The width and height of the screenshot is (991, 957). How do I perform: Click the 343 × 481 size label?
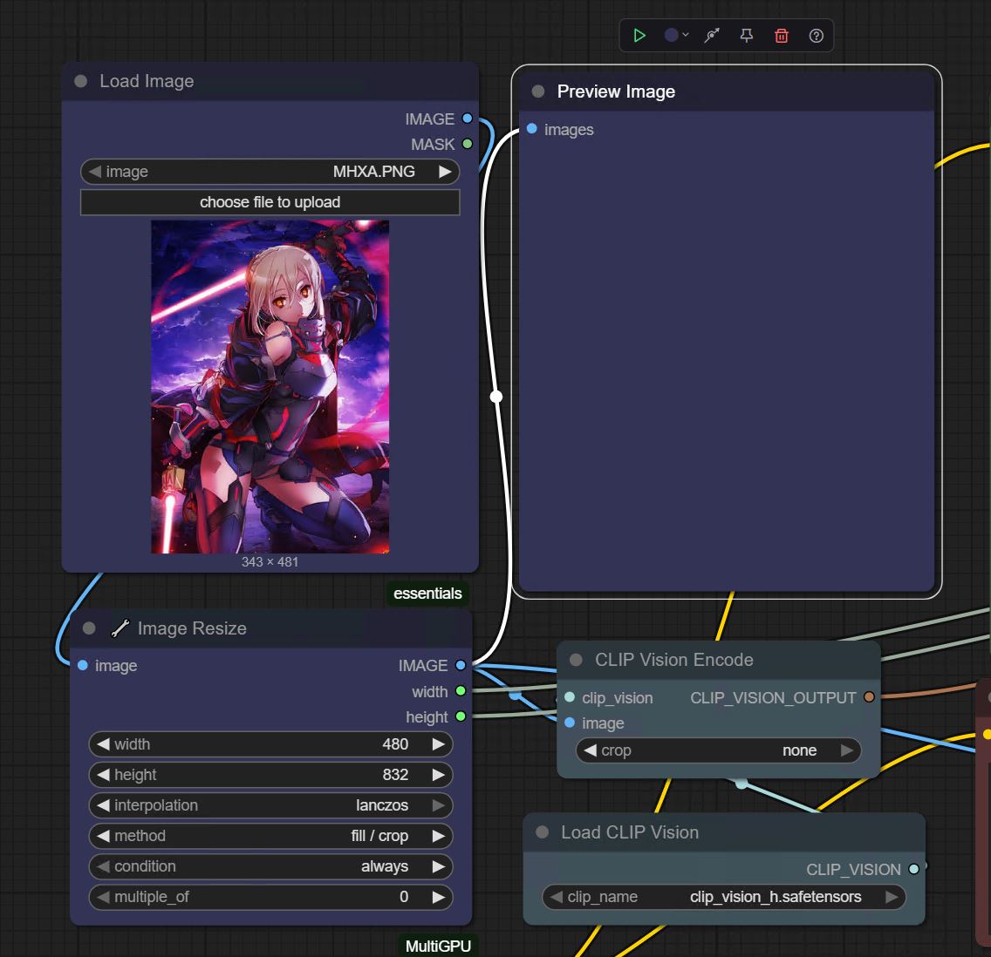pos(270,562)
